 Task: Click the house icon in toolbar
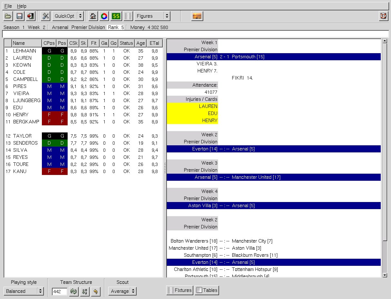pos(93,16)
